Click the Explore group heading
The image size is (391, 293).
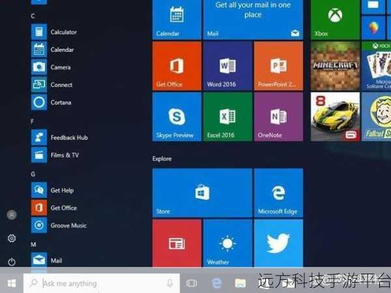[162, 159]
